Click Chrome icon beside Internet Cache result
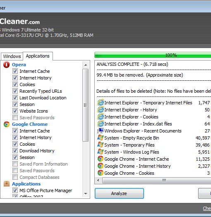 click(x=101, y=159)
